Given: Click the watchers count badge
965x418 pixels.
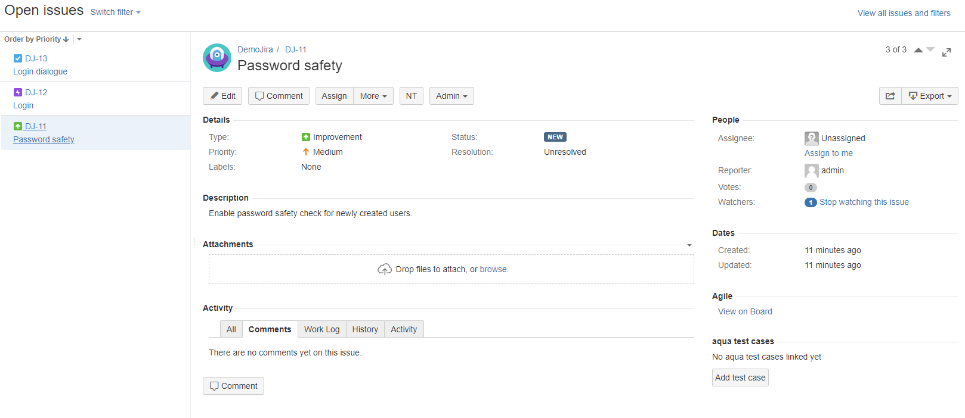Looking at the screenshot, I should (x=811, y=202).
